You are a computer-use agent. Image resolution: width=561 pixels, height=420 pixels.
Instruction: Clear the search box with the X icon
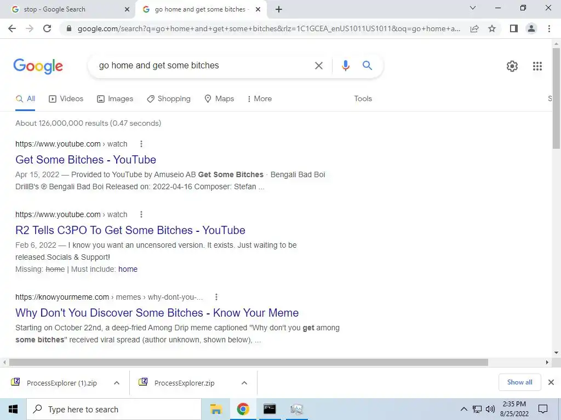tap(318, 66)
